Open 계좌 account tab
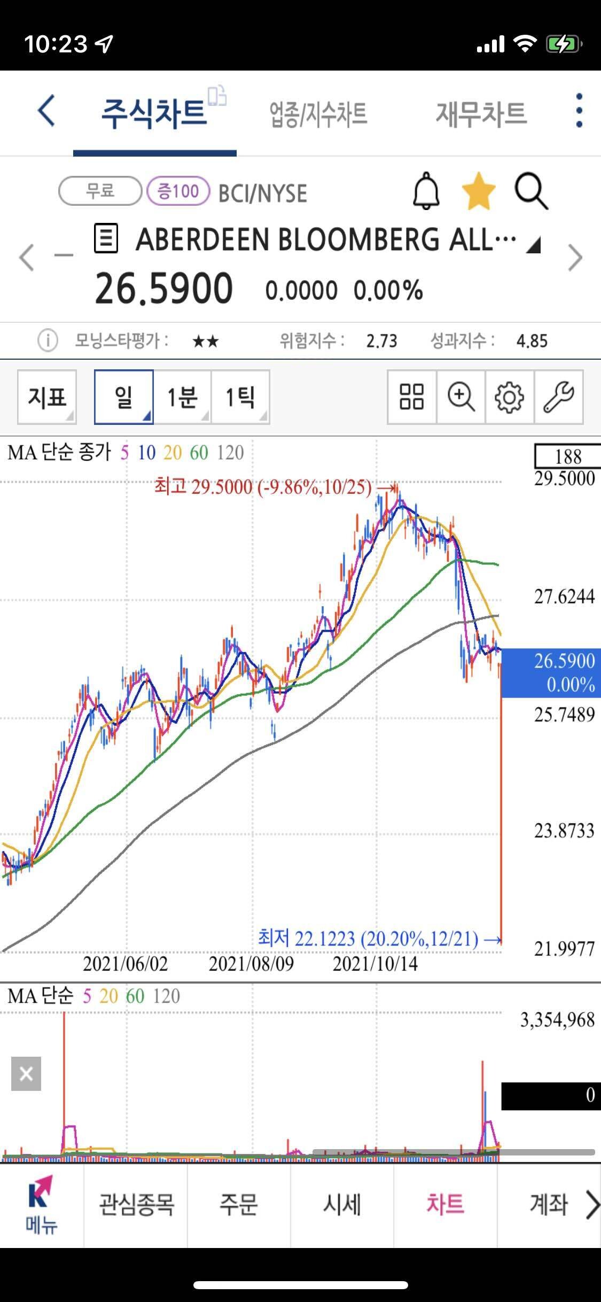The image size is (601, 1302). click(548, 1205)
